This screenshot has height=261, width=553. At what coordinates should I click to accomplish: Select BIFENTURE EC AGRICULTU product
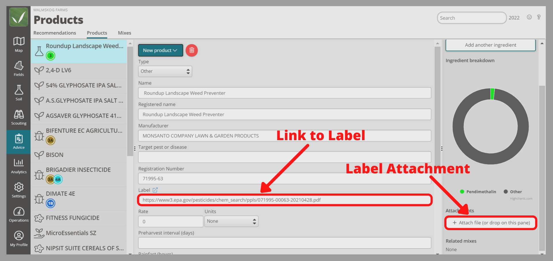click(x=79, y=136)
